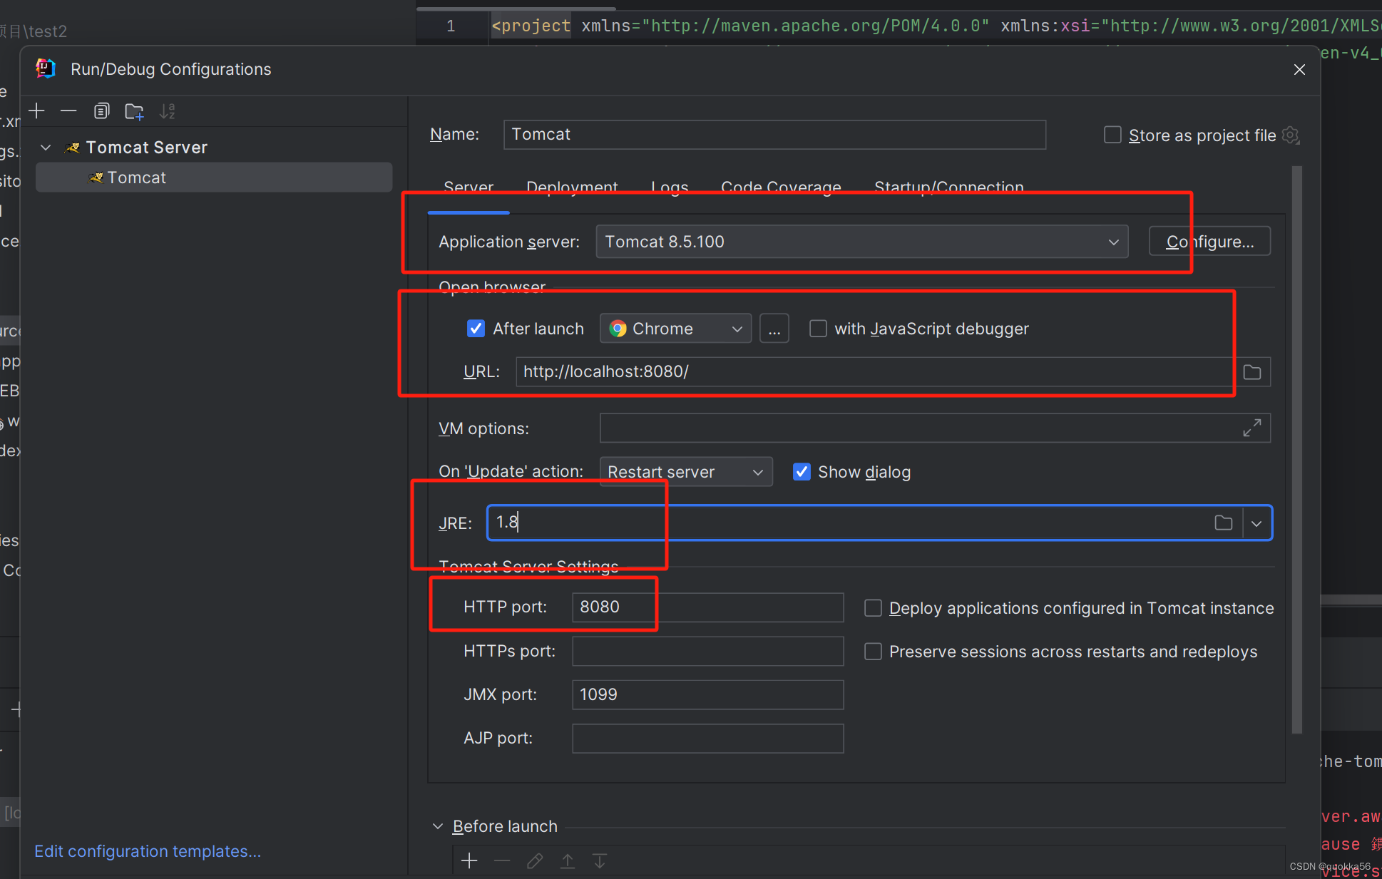Viewport: 1382px width, 879px height.
Task: Open Edit configuration templates link
Action: click(x=148, y=851)
